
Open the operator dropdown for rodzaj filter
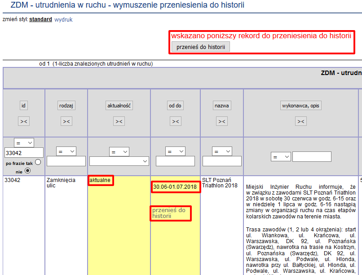click(x=66, y=151)
